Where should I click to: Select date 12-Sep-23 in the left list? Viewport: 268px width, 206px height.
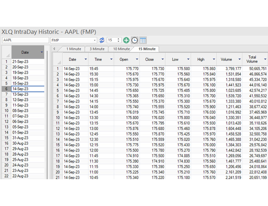pyautogui.click(x=28, y=100)
